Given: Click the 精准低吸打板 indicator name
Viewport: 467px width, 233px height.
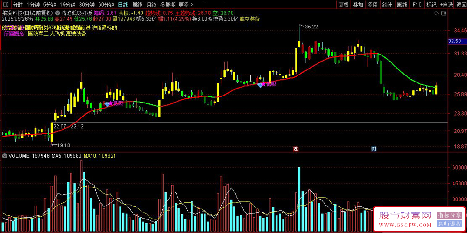Looking at the screenshot, I should coord(77,13).
